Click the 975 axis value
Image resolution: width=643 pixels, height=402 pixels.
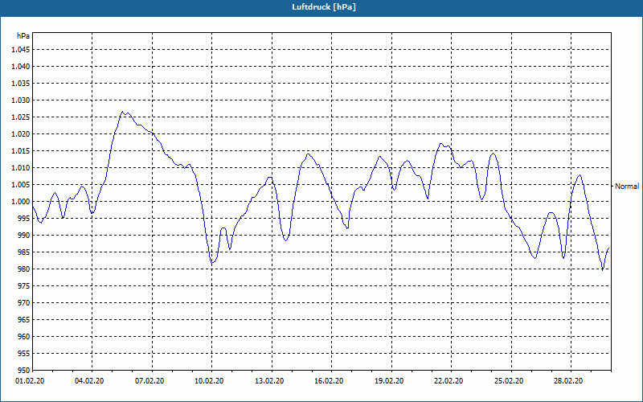(24, 286)
